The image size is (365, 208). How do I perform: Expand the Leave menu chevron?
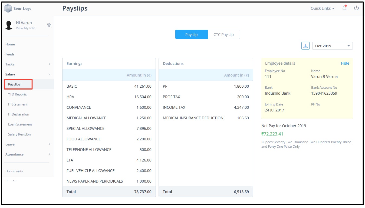(x=50, y=144)
